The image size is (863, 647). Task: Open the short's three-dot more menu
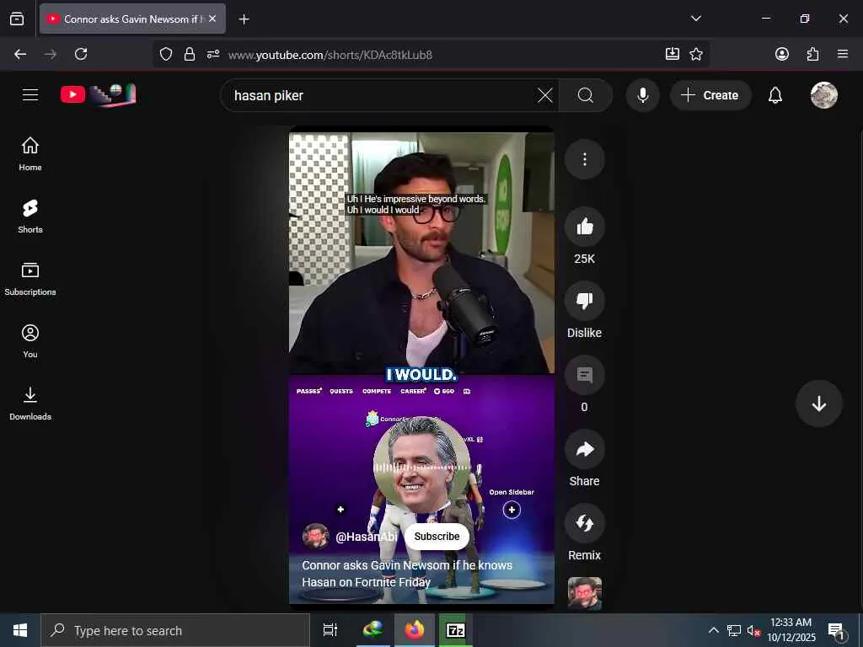[585, 159]
